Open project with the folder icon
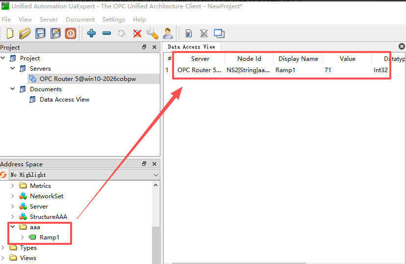This screenshot has height=264, width=406. (25, 33)
